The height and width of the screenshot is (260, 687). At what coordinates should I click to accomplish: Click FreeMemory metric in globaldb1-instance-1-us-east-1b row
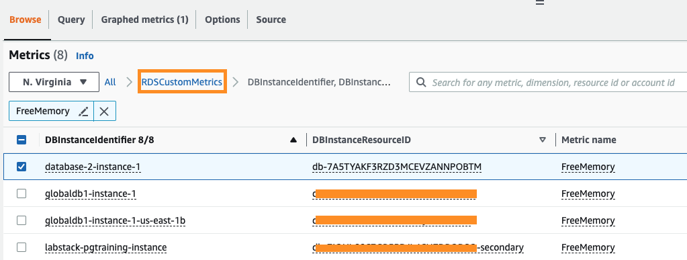(588, 220)
